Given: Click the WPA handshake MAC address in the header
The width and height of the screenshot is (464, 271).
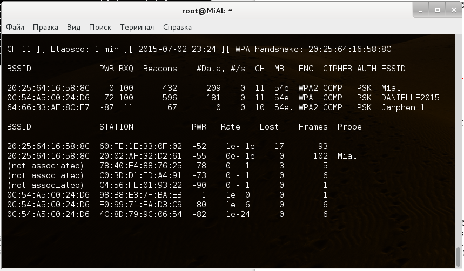Looking at the screenshot, I should pyautogui.click(x=349, y=49).
